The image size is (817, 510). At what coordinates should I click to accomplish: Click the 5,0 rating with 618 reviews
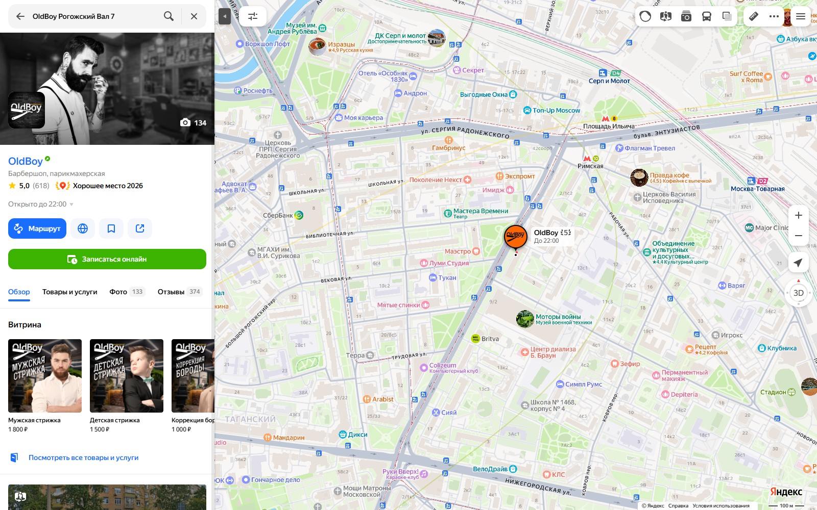(x=29, y=186)
